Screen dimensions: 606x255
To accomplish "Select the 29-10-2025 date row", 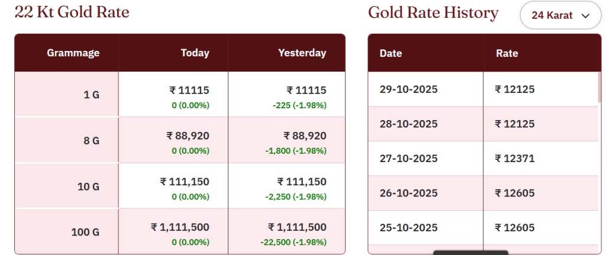I will click(x=408, y=90).
